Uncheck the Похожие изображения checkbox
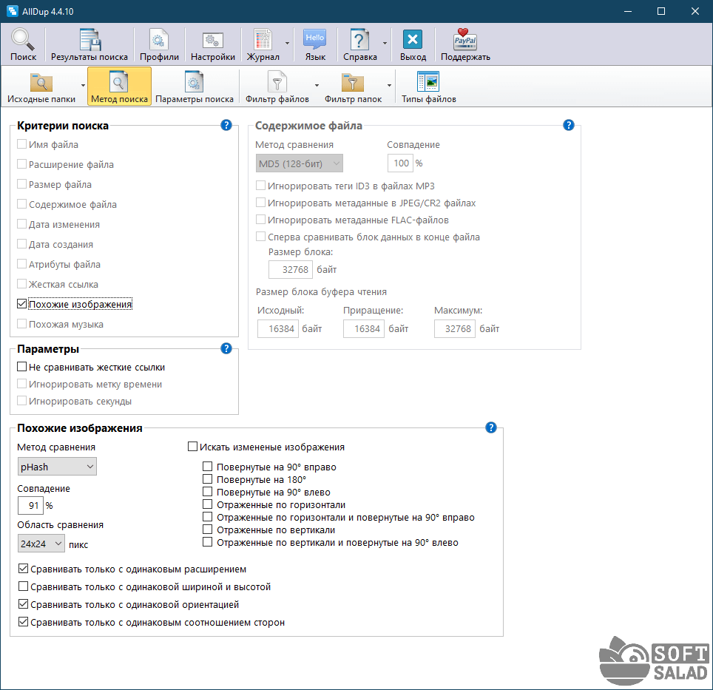Image resolution: width=713 pixels, height=690 pixels. point(22,304)
